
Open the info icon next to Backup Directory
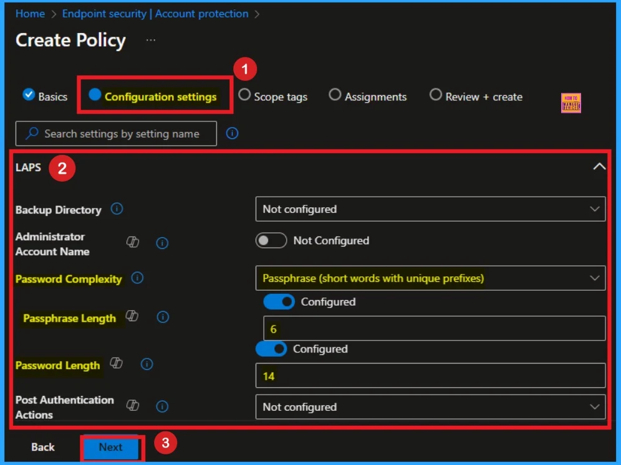click(x=117, y=209)
